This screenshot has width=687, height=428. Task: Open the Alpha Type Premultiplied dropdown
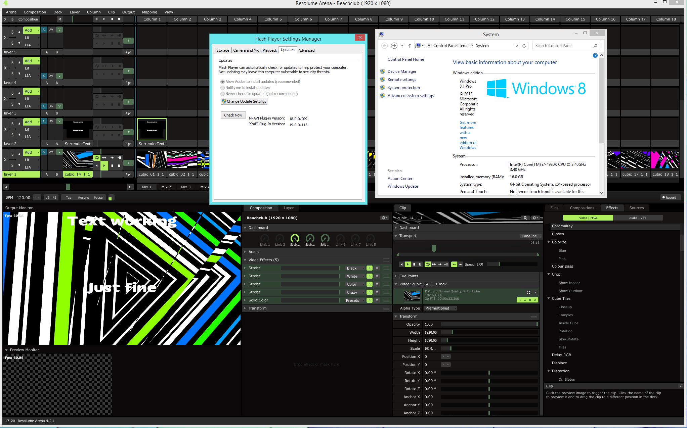pos(440,308)
